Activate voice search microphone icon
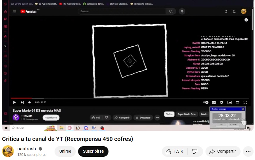 182,11
